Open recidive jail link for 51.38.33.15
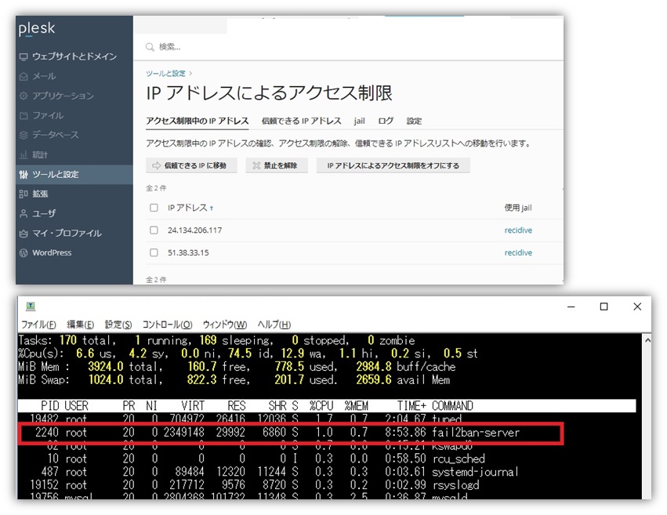Screen dimensions: 667x515 pos(518,252)
